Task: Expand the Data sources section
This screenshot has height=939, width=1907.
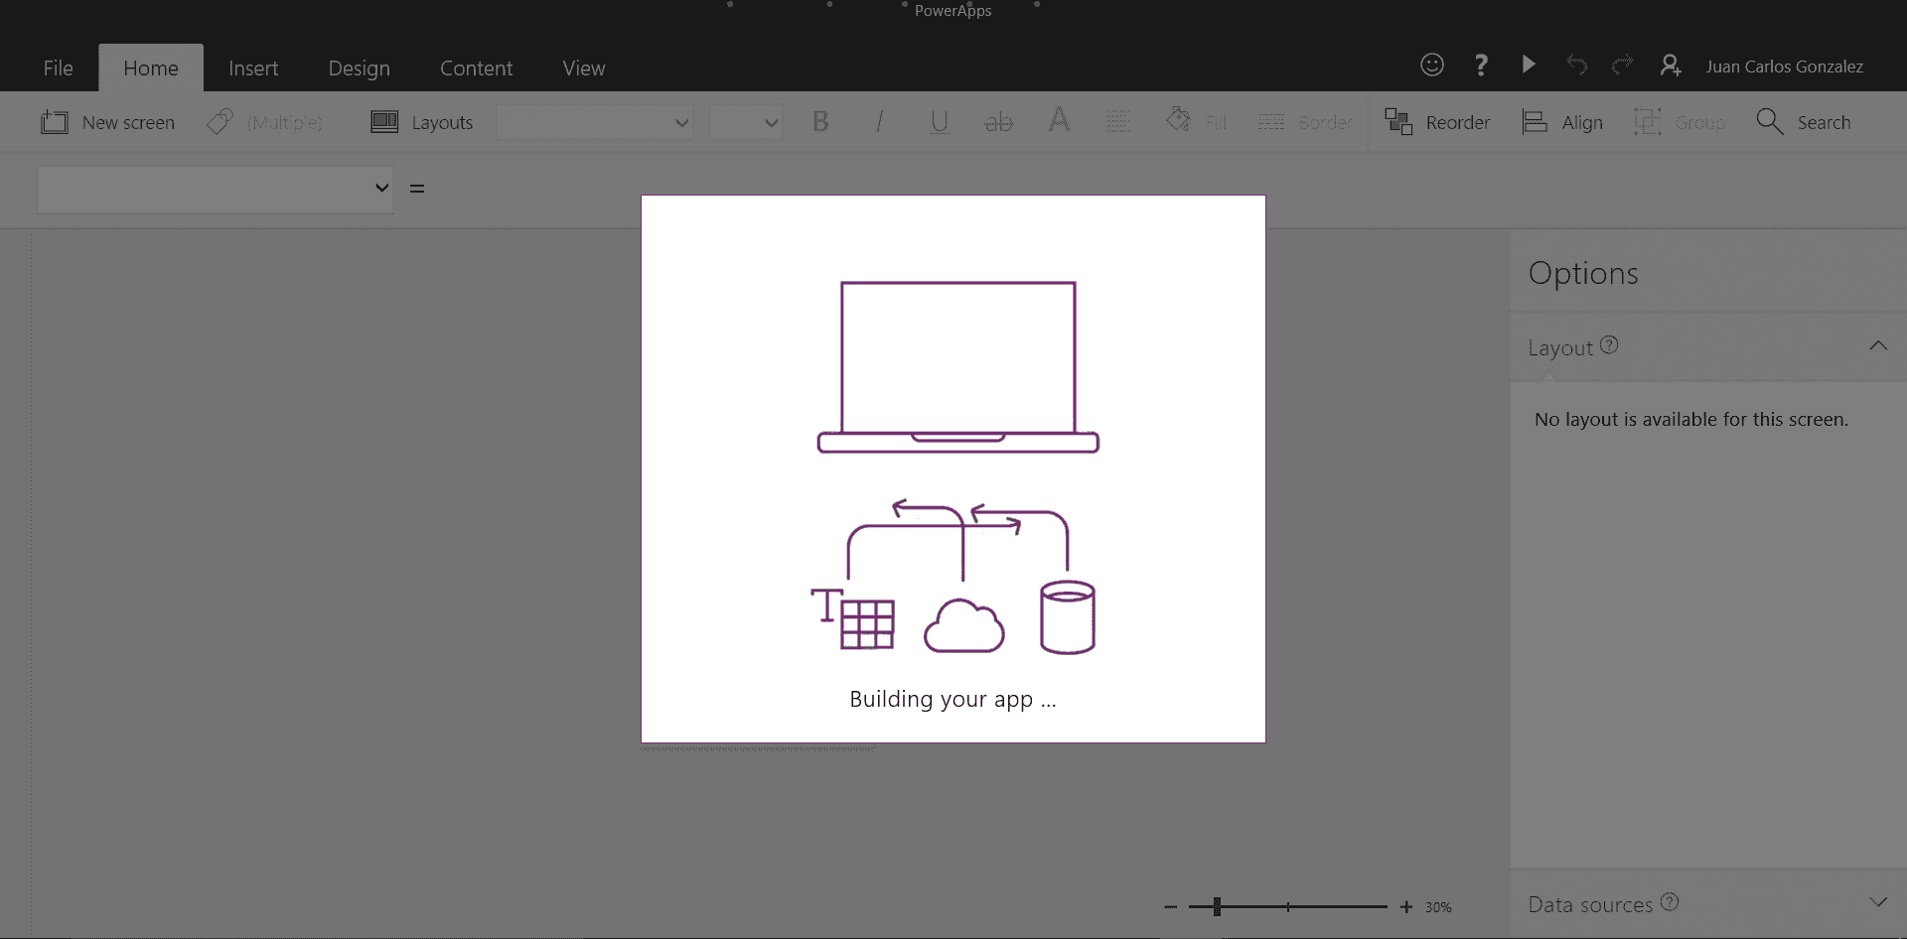Action: click(x=1878, y=901)
